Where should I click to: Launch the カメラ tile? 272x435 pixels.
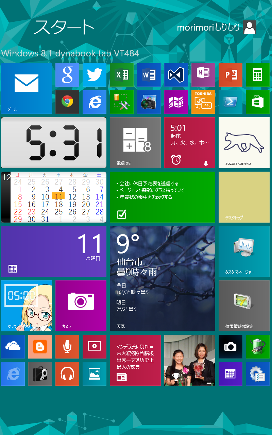81,306
